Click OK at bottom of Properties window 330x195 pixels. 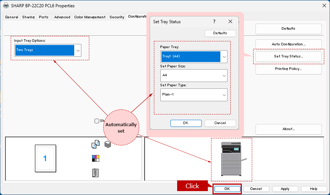click(x=227, y=189)
